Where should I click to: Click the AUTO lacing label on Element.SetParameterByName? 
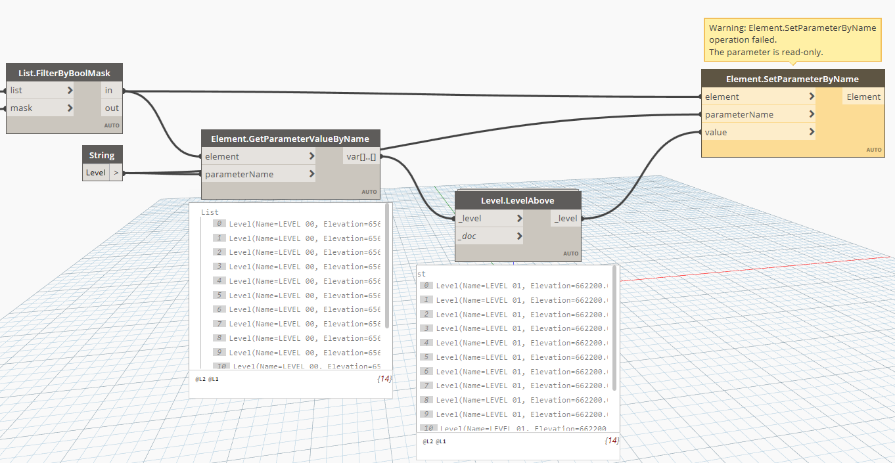[x=874, y=150]
